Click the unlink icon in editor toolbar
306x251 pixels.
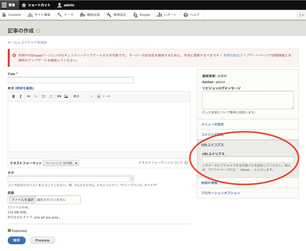[35, 96]
